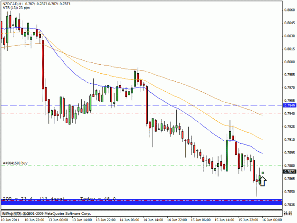Image resolution: width=297 pixels, height=223 pixels.
Task: Click the 0.8015 price axis label
Action: (x=290, y=49)
